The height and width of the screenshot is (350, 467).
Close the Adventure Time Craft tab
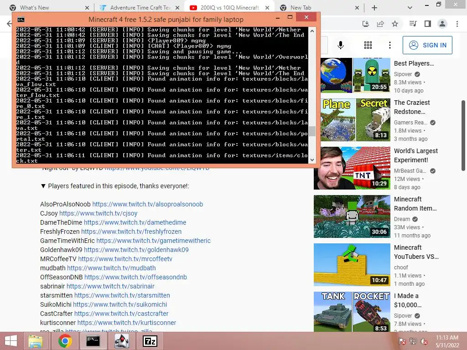pyautogui.click(x=177, y=8)
